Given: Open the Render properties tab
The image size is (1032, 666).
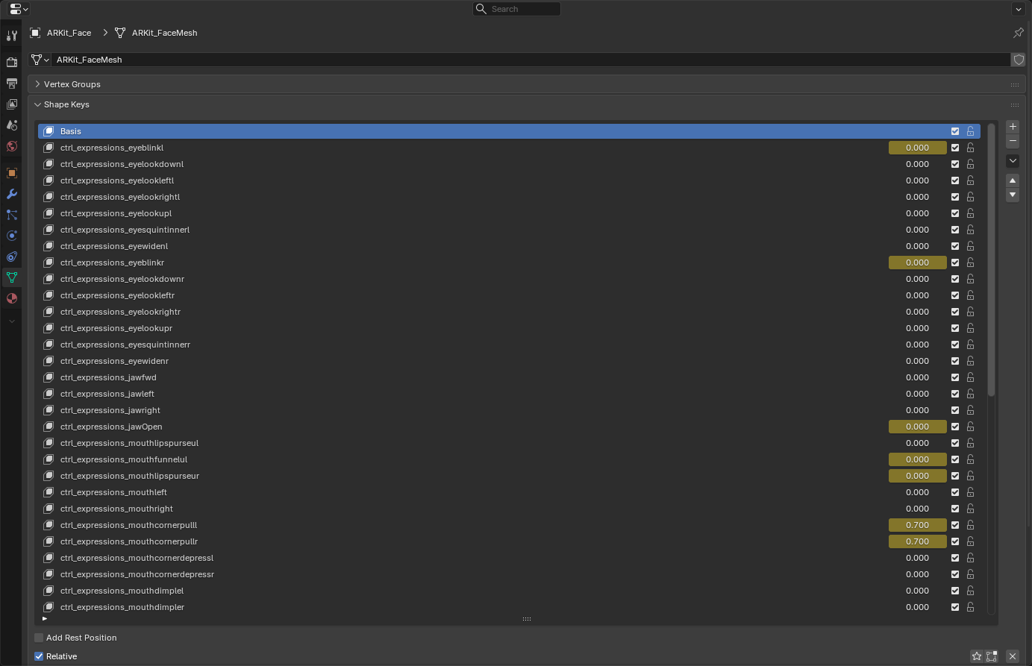Looking at the screenshot, I should (11, 63).
